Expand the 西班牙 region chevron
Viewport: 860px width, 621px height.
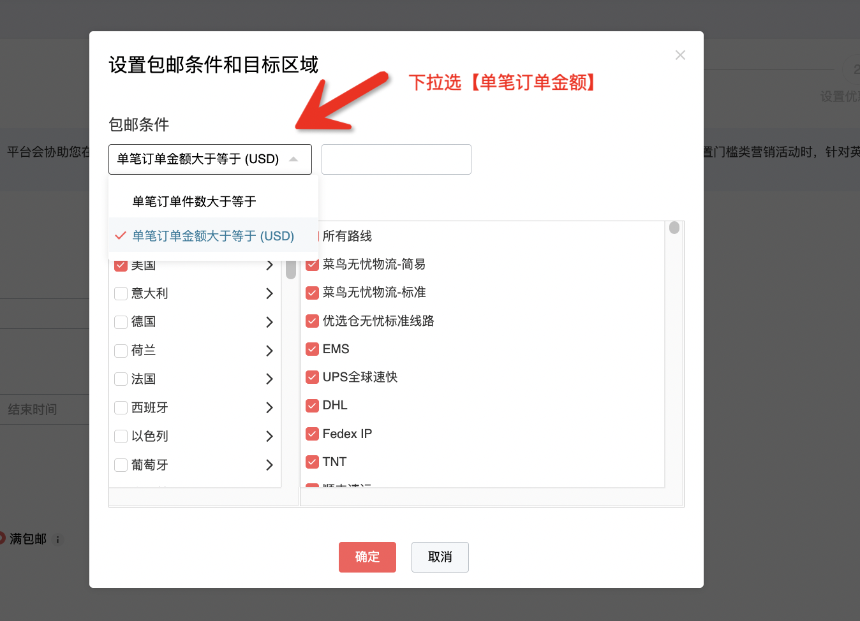click(x=269, y=407)
